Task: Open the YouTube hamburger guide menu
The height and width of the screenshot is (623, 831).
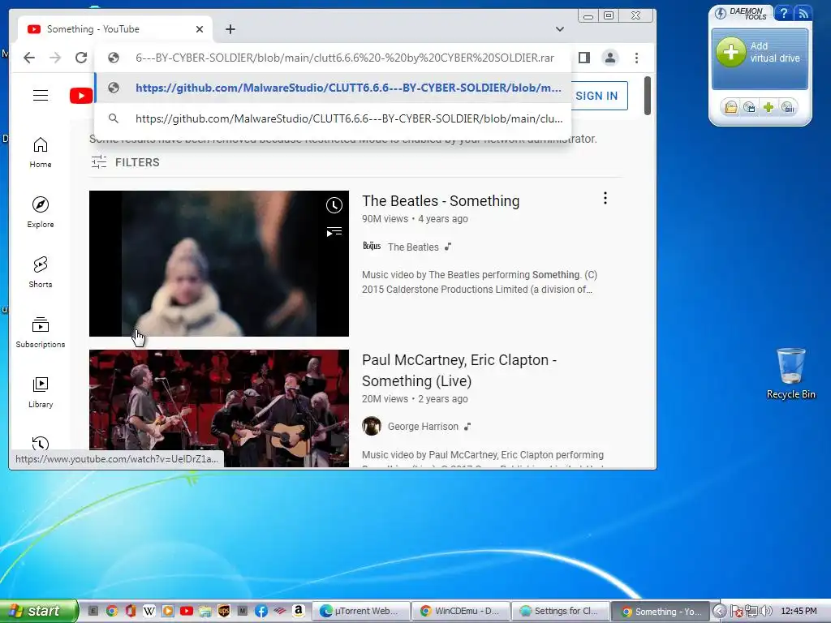Action: click(x=41, y=96)
